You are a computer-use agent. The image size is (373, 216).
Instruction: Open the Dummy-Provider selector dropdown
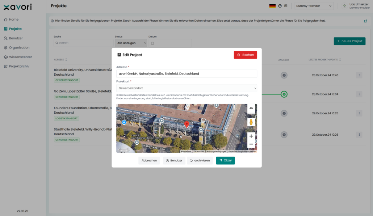click(314, 6)
